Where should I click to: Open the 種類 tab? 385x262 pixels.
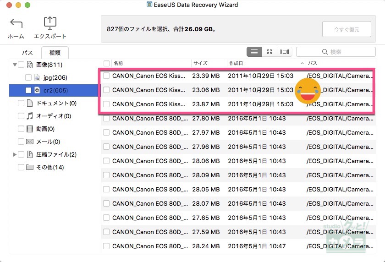55,53
